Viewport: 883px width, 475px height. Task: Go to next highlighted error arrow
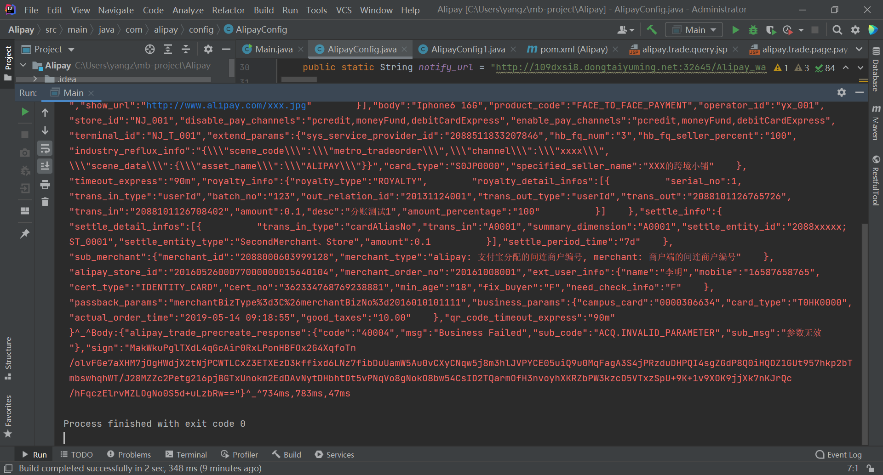[x=860, y=68]
